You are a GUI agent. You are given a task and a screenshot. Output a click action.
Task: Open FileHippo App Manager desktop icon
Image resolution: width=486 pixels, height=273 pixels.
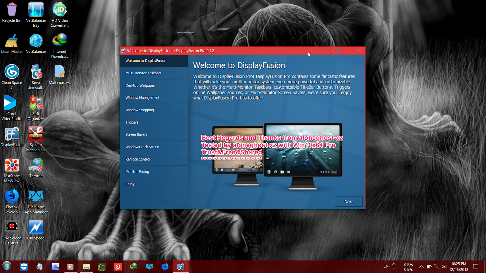pos(36,201)
